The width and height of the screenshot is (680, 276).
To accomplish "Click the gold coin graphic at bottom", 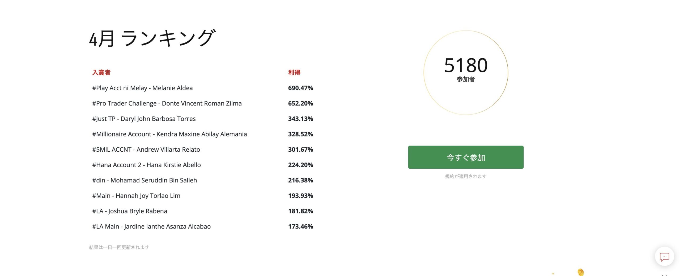I will click(581, 272).
